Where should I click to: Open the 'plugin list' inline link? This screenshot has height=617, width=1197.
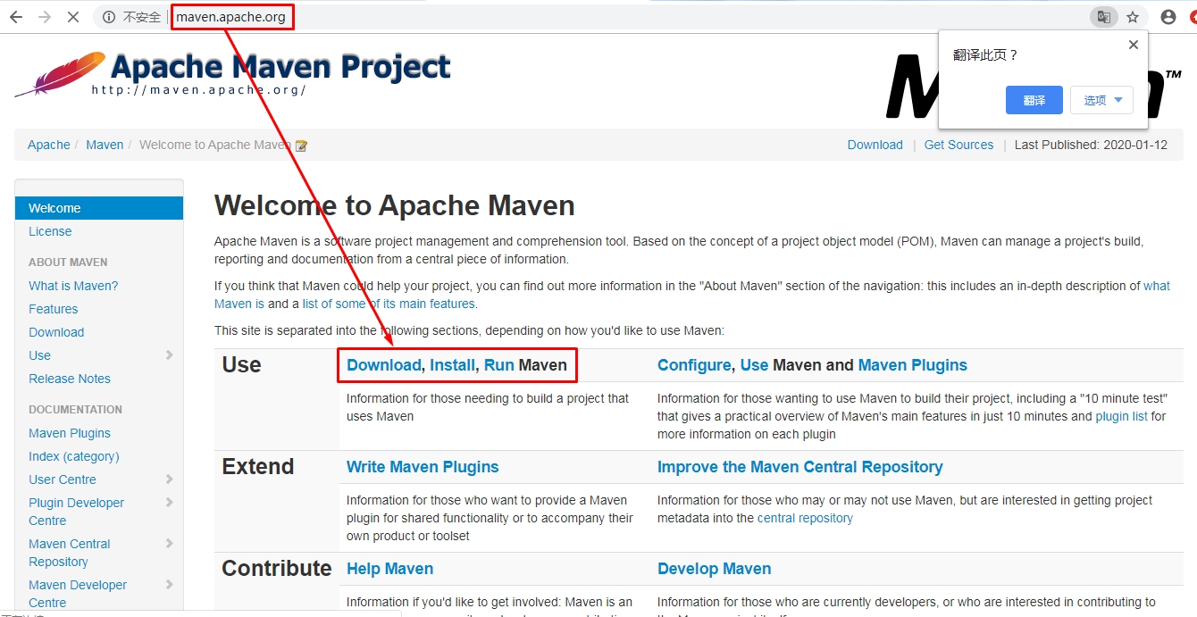1122,416
